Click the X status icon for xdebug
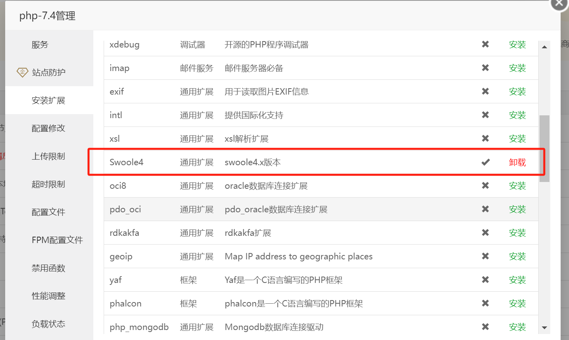The height and width of the screenshot is (340, 569). 485,44
